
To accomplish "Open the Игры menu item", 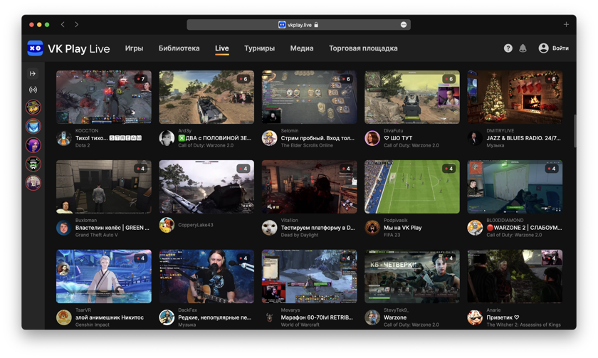I will point(135,48).
